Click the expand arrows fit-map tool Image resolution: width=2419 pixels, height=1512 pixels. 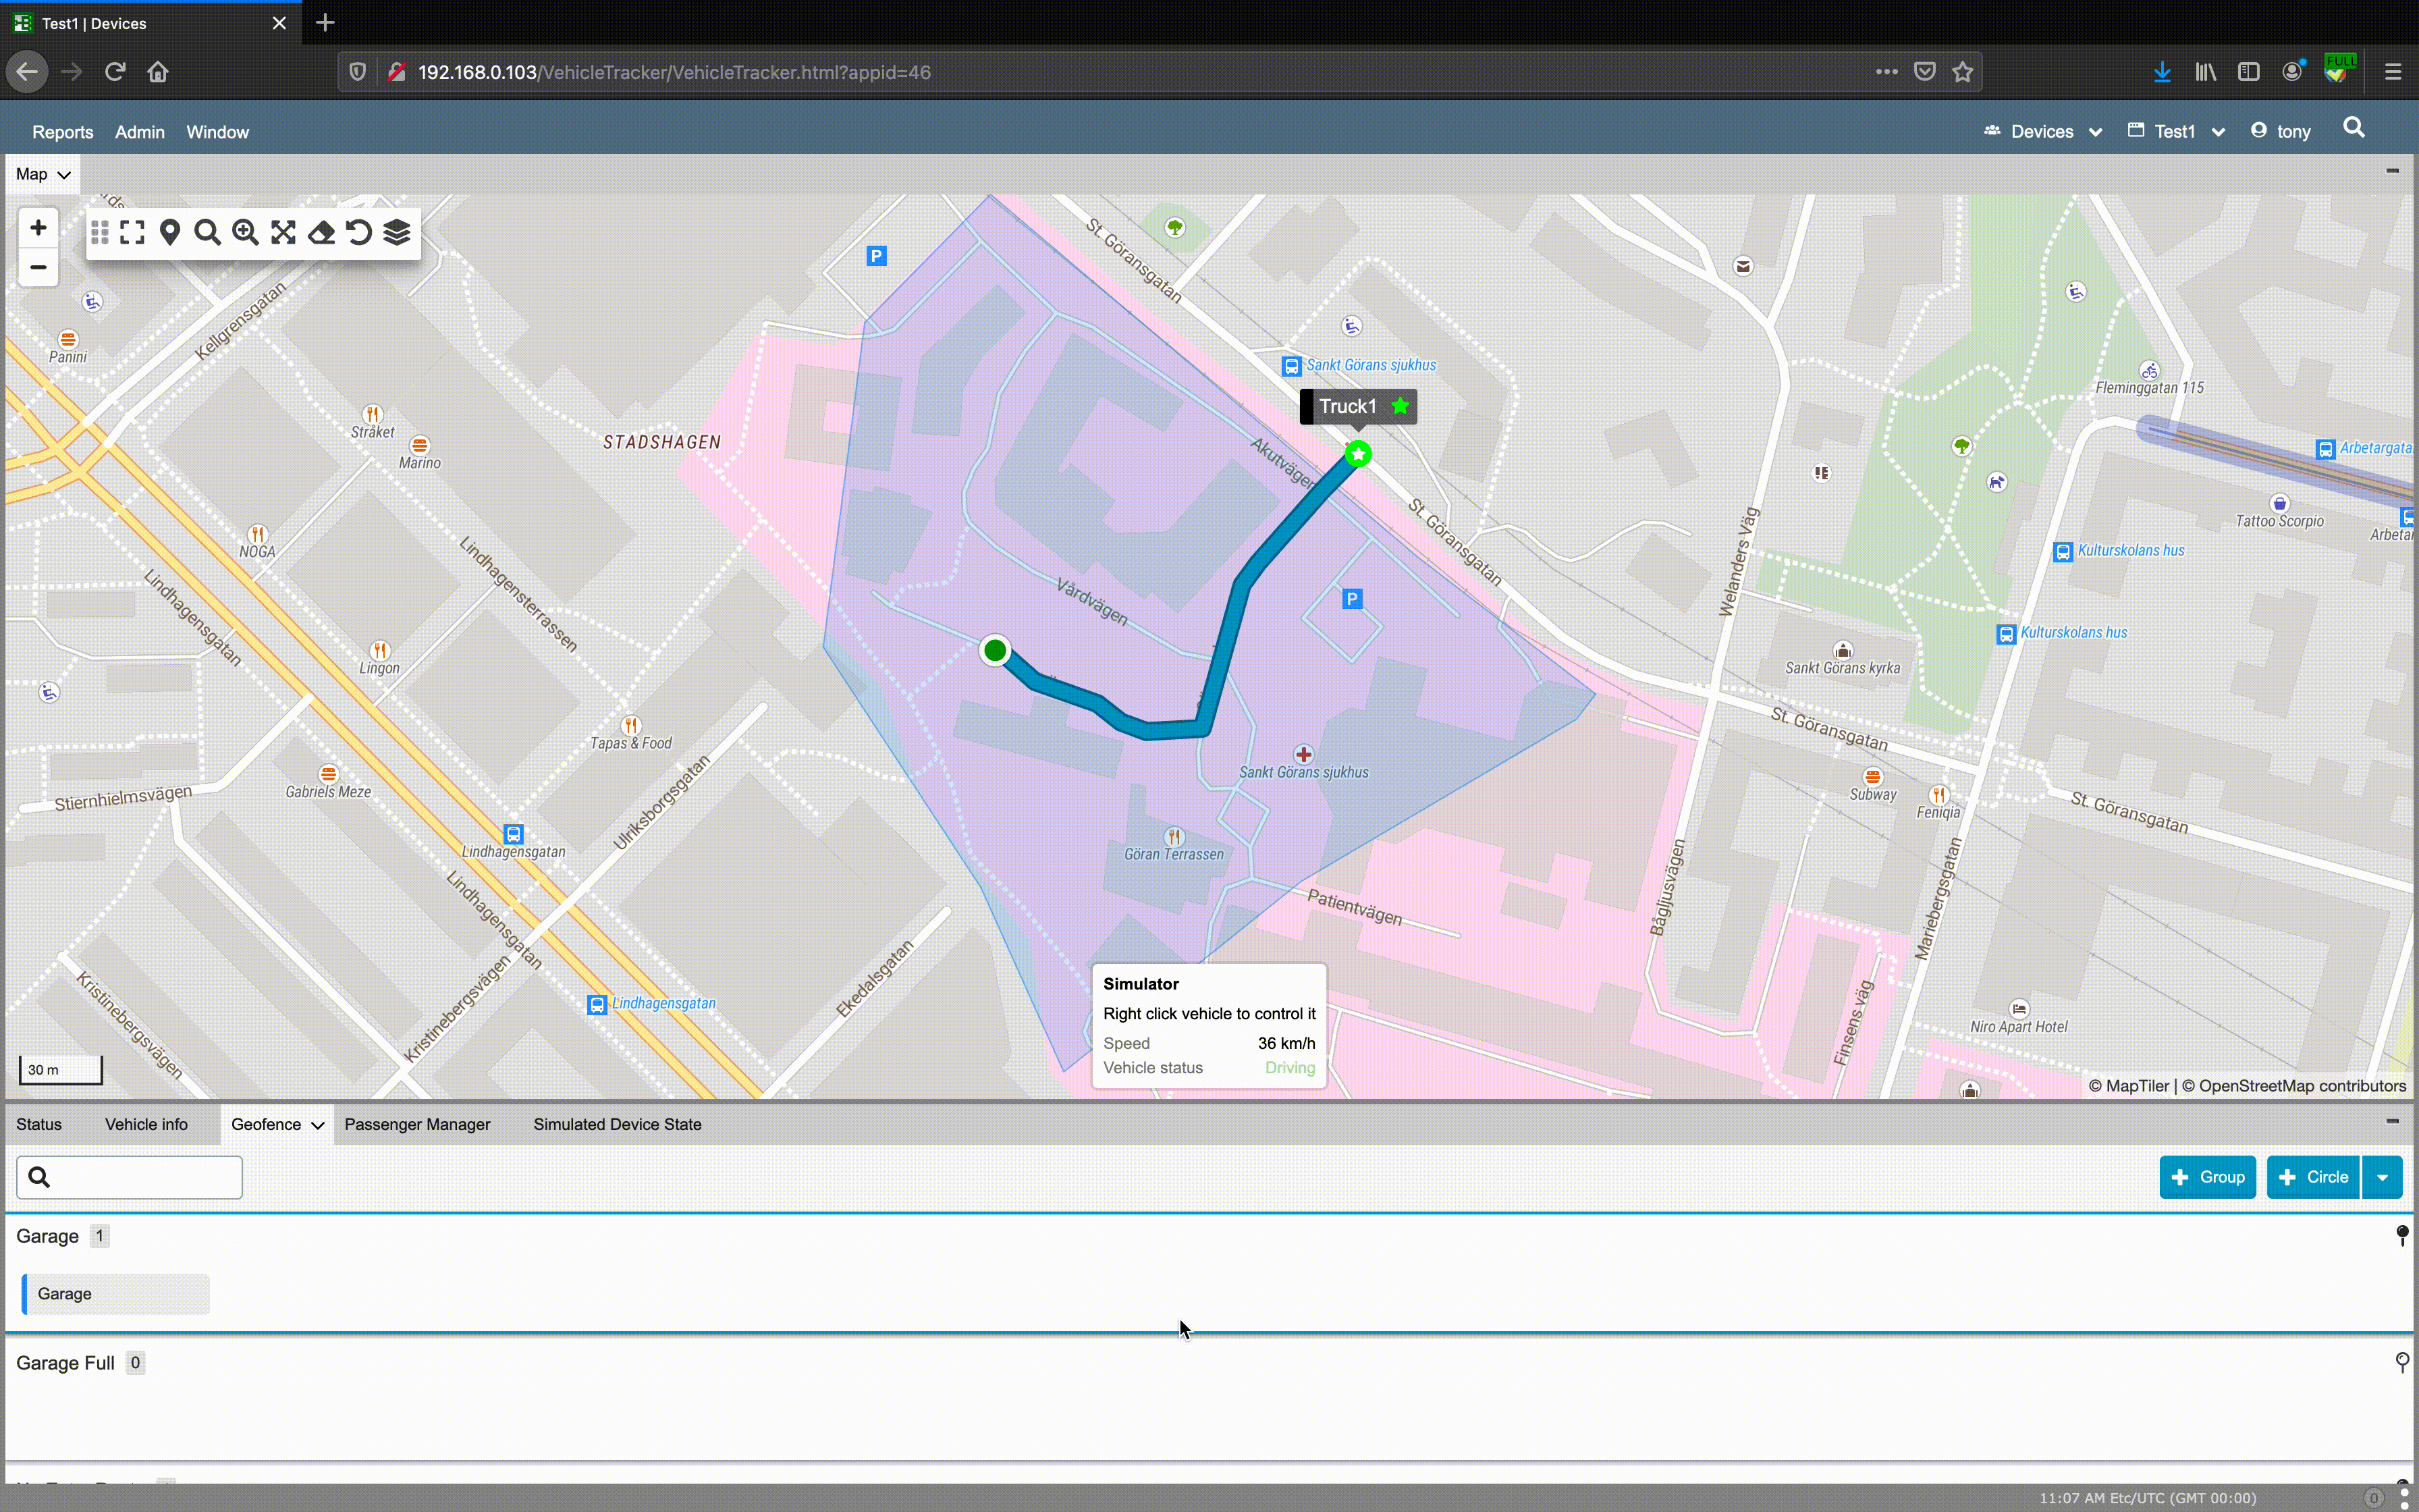point(283,233)
